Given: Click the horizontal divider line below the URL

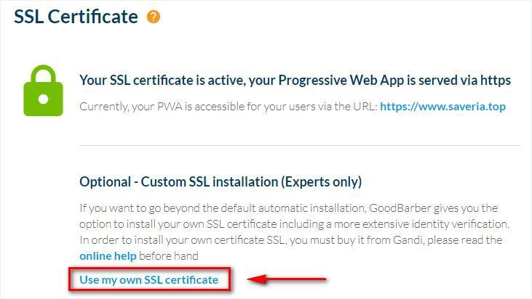Looking at the screenshot, I should click(300, 146).
